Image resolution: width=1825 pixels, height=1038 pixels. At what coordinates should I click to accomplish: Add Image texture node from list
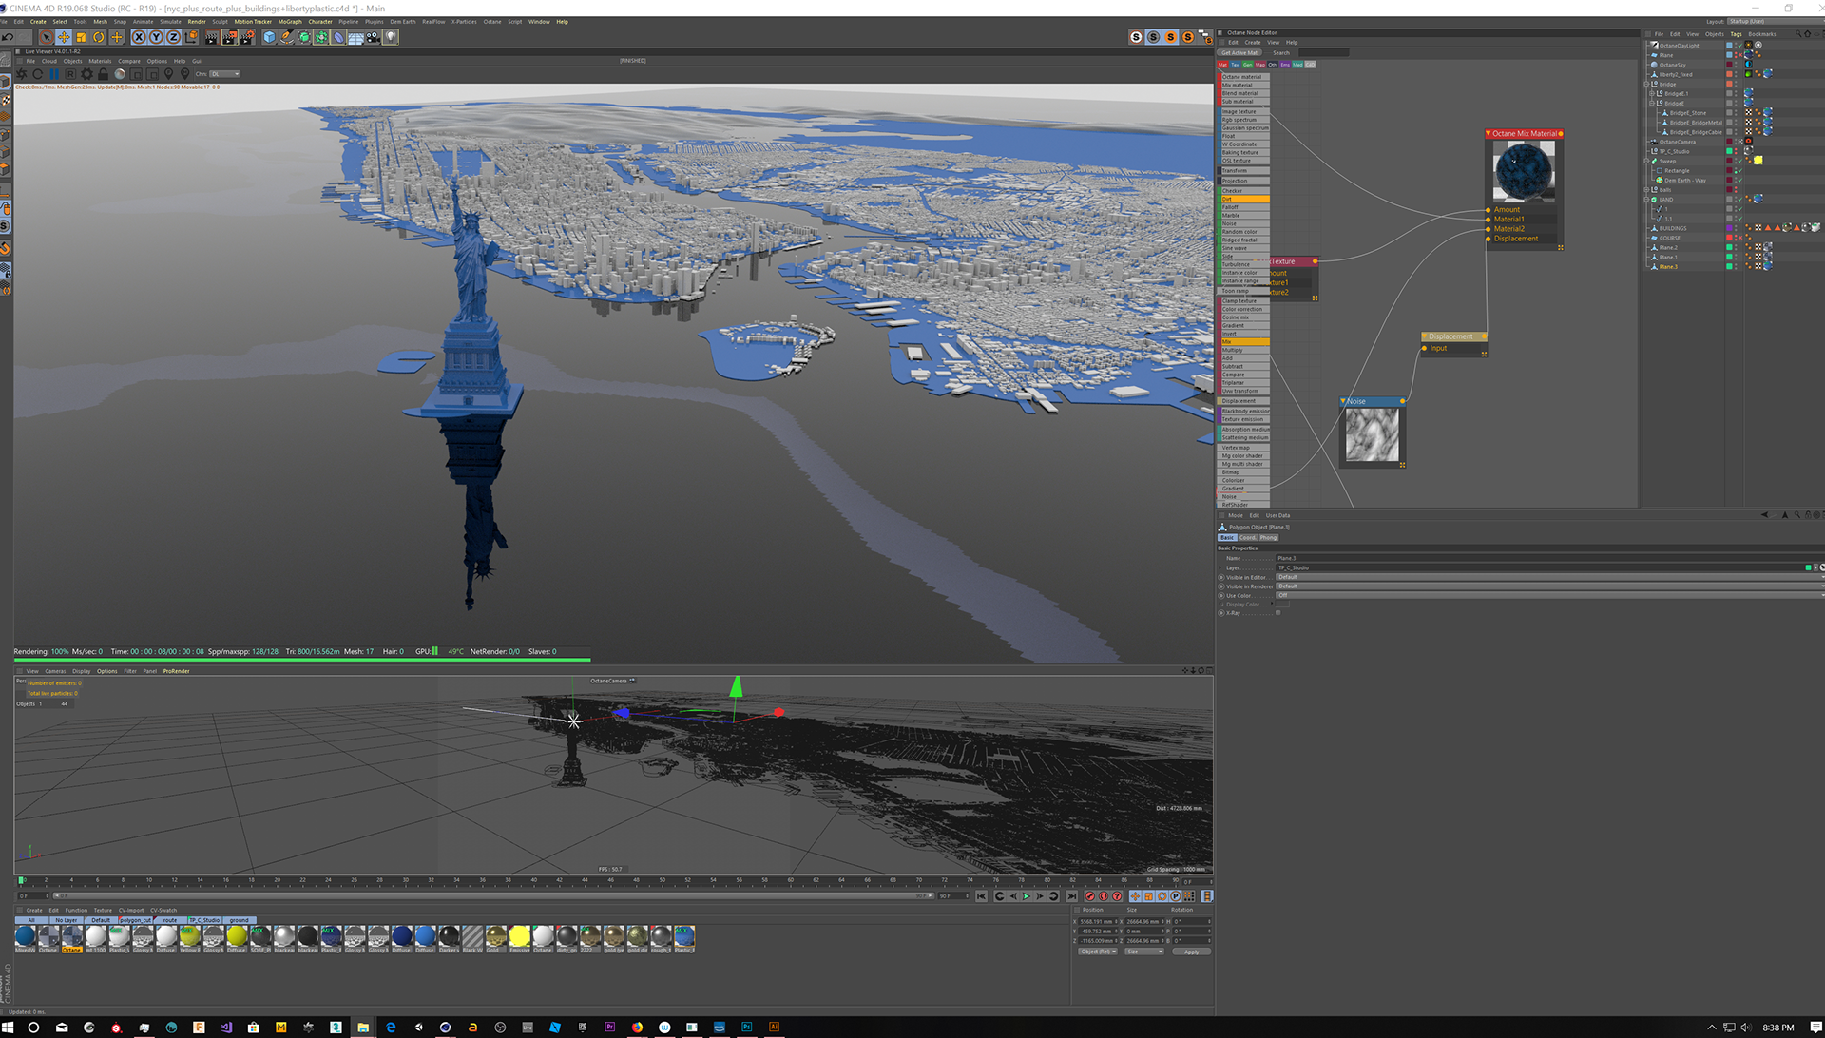tap(1244, 111)
